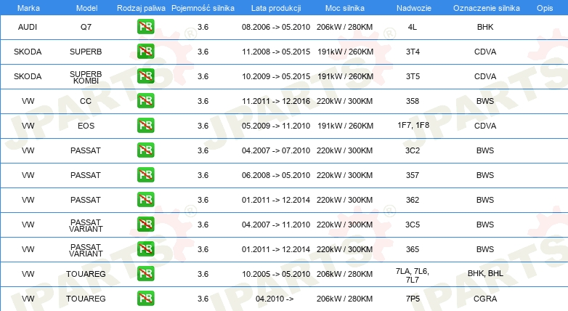Click the fuel icon in the SUPERB KOMBI row
Screen dimensions: 568x311
pyautogui.click(x=145, y=76)
